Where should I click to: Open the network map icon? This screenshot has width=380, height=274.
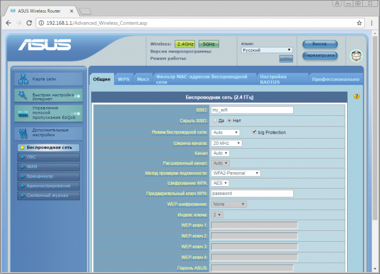point(23,79)
